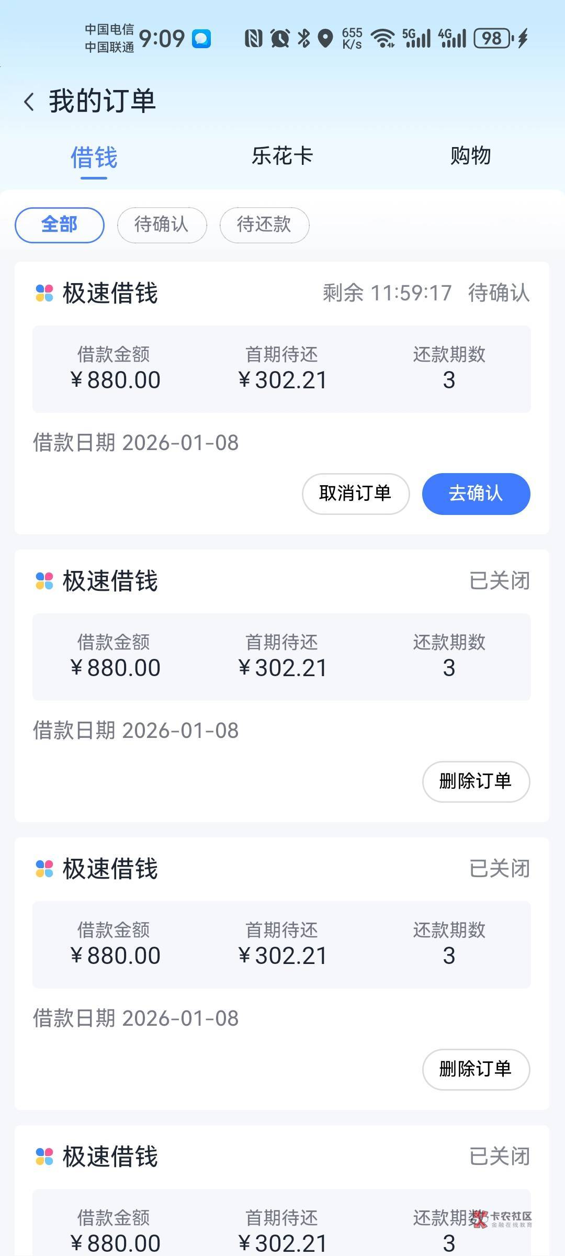
Task: Tap the message notification icon in status bar
Action: 201,39
